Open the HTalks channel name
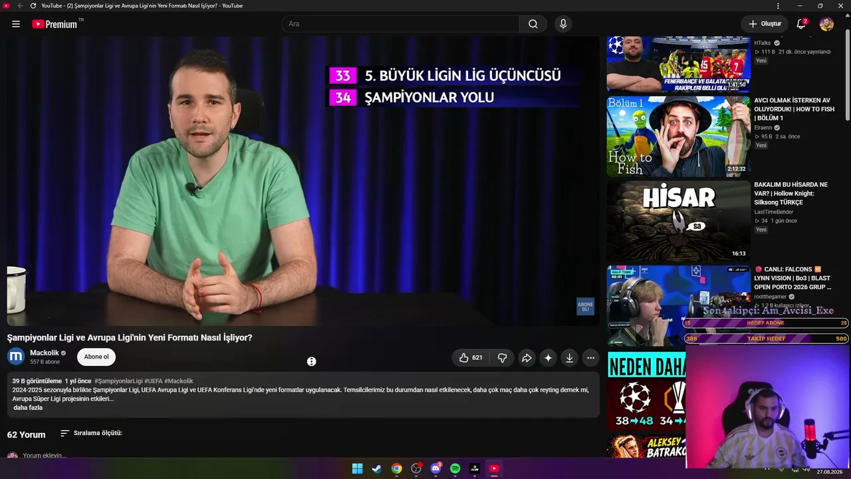The image size is (851, 479). [x=763, y=43]
